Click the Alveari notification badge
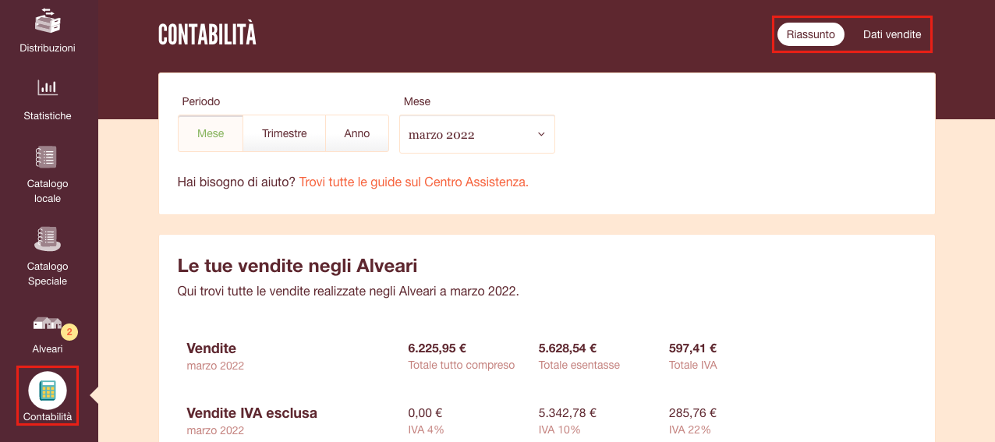Image resolution: width=995 pixels, height=442 pixels. 69,332
